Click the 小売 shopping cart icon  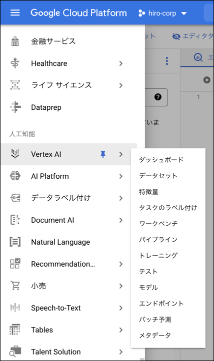[x=15, y=286]
